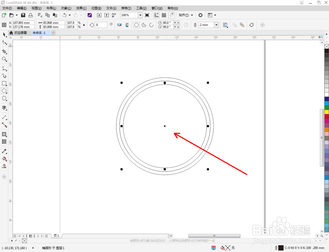Click the X position input field
The width and height of the screenshot is (329, 252).
pyautogui.click(x=23, y=23)
